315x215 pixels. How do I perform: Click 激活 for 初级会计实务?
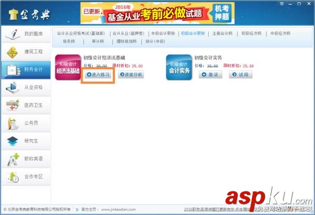210,75
